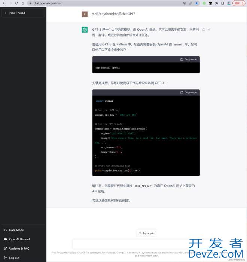Image resolution: width=247 pixels, height=262 pixels.
Task: Click the padlock icon in address bar
Action: coord(30,3)
